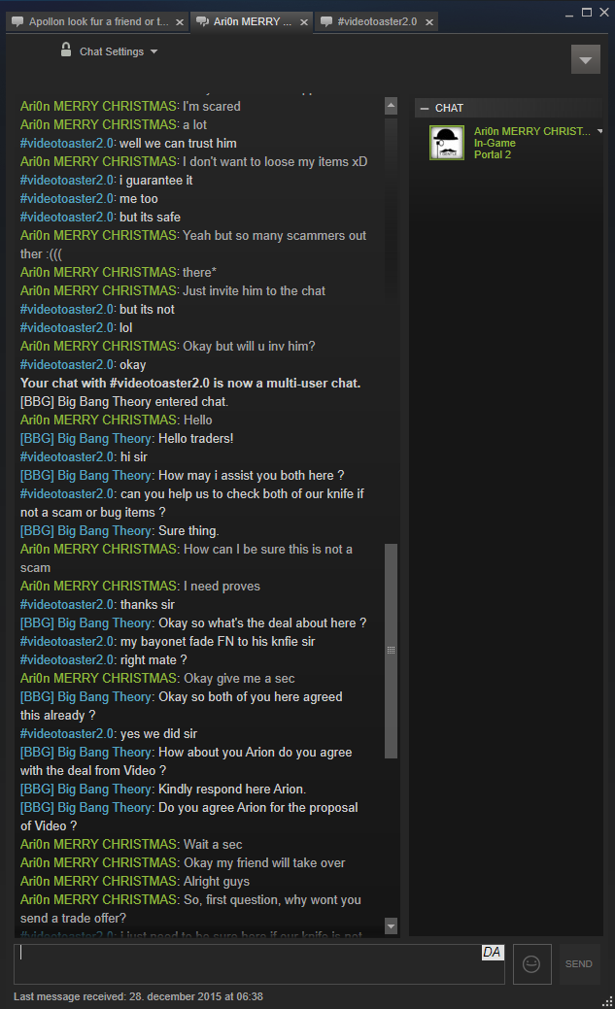This screenshot has height=1009, width=615.
Task: Send the message with SEND button
Action: pyautogui.click(x=579, y=963)
